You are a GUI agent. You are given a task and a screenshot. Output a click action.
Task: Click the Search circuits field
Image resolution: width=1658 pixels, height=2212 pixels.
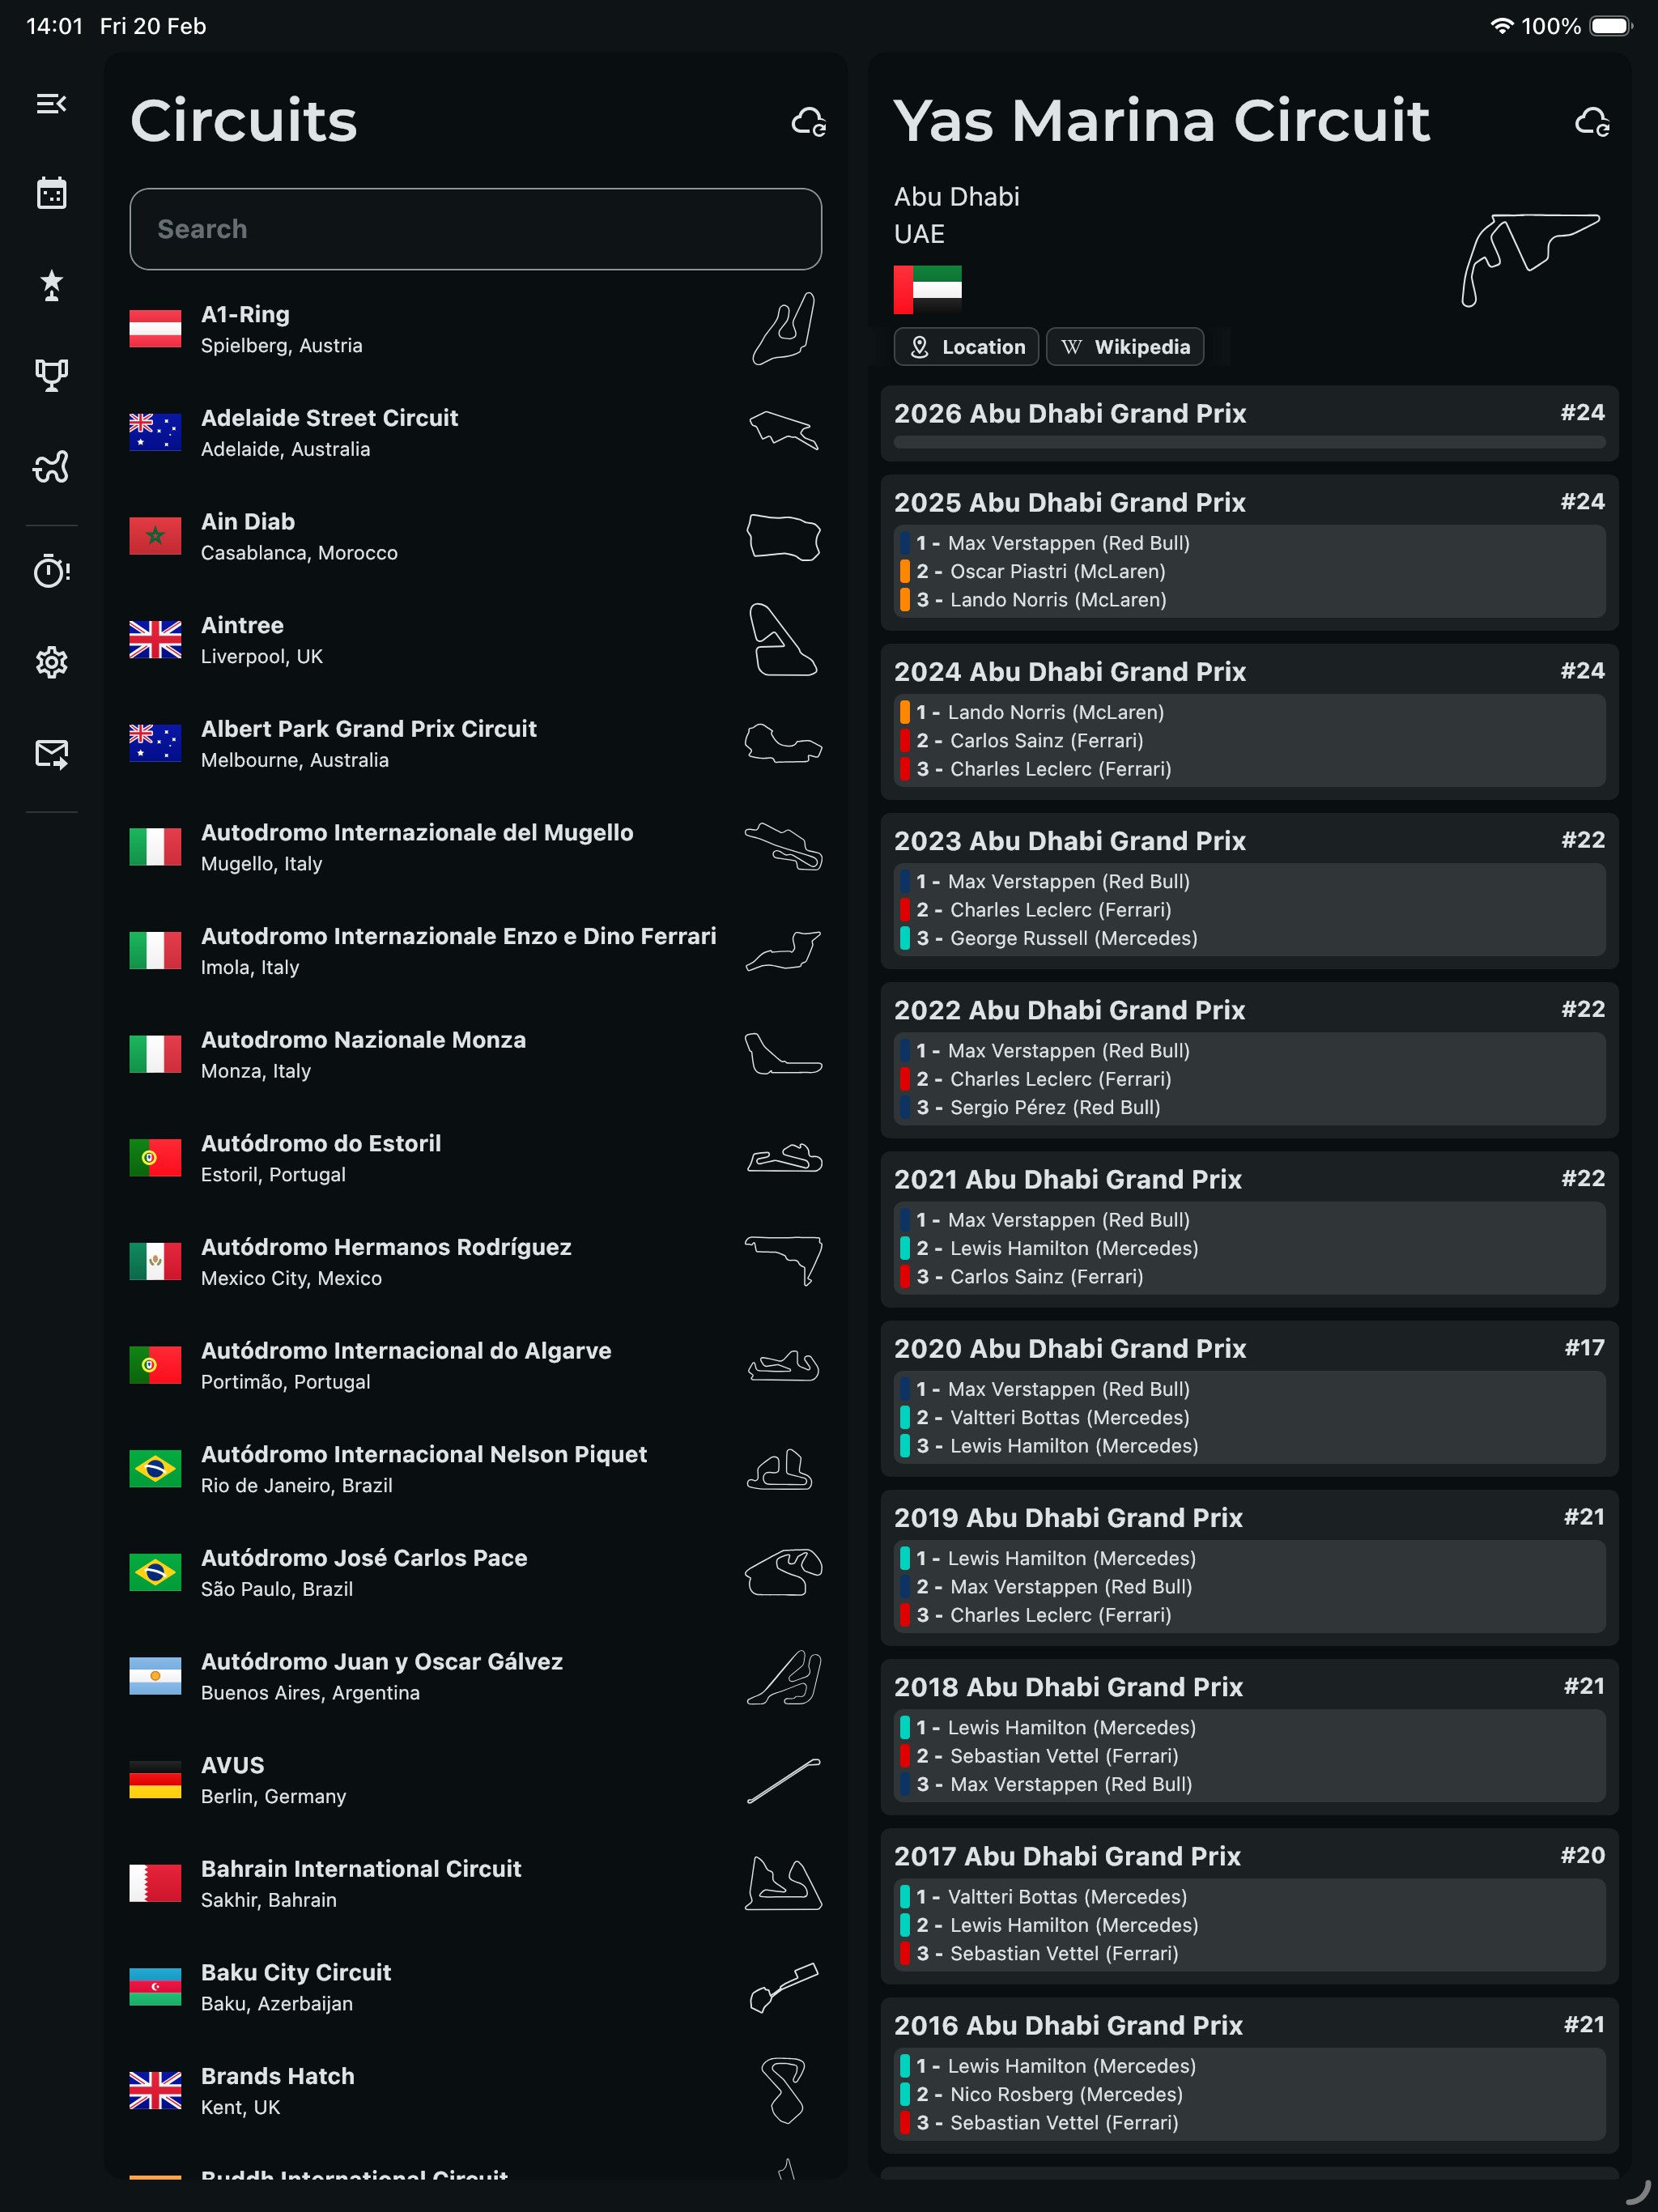(475, 229)
